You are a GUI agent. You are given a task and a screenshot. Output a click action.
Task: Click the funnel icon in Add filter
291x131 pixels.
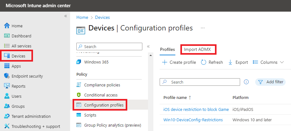[x=261, y=82]
